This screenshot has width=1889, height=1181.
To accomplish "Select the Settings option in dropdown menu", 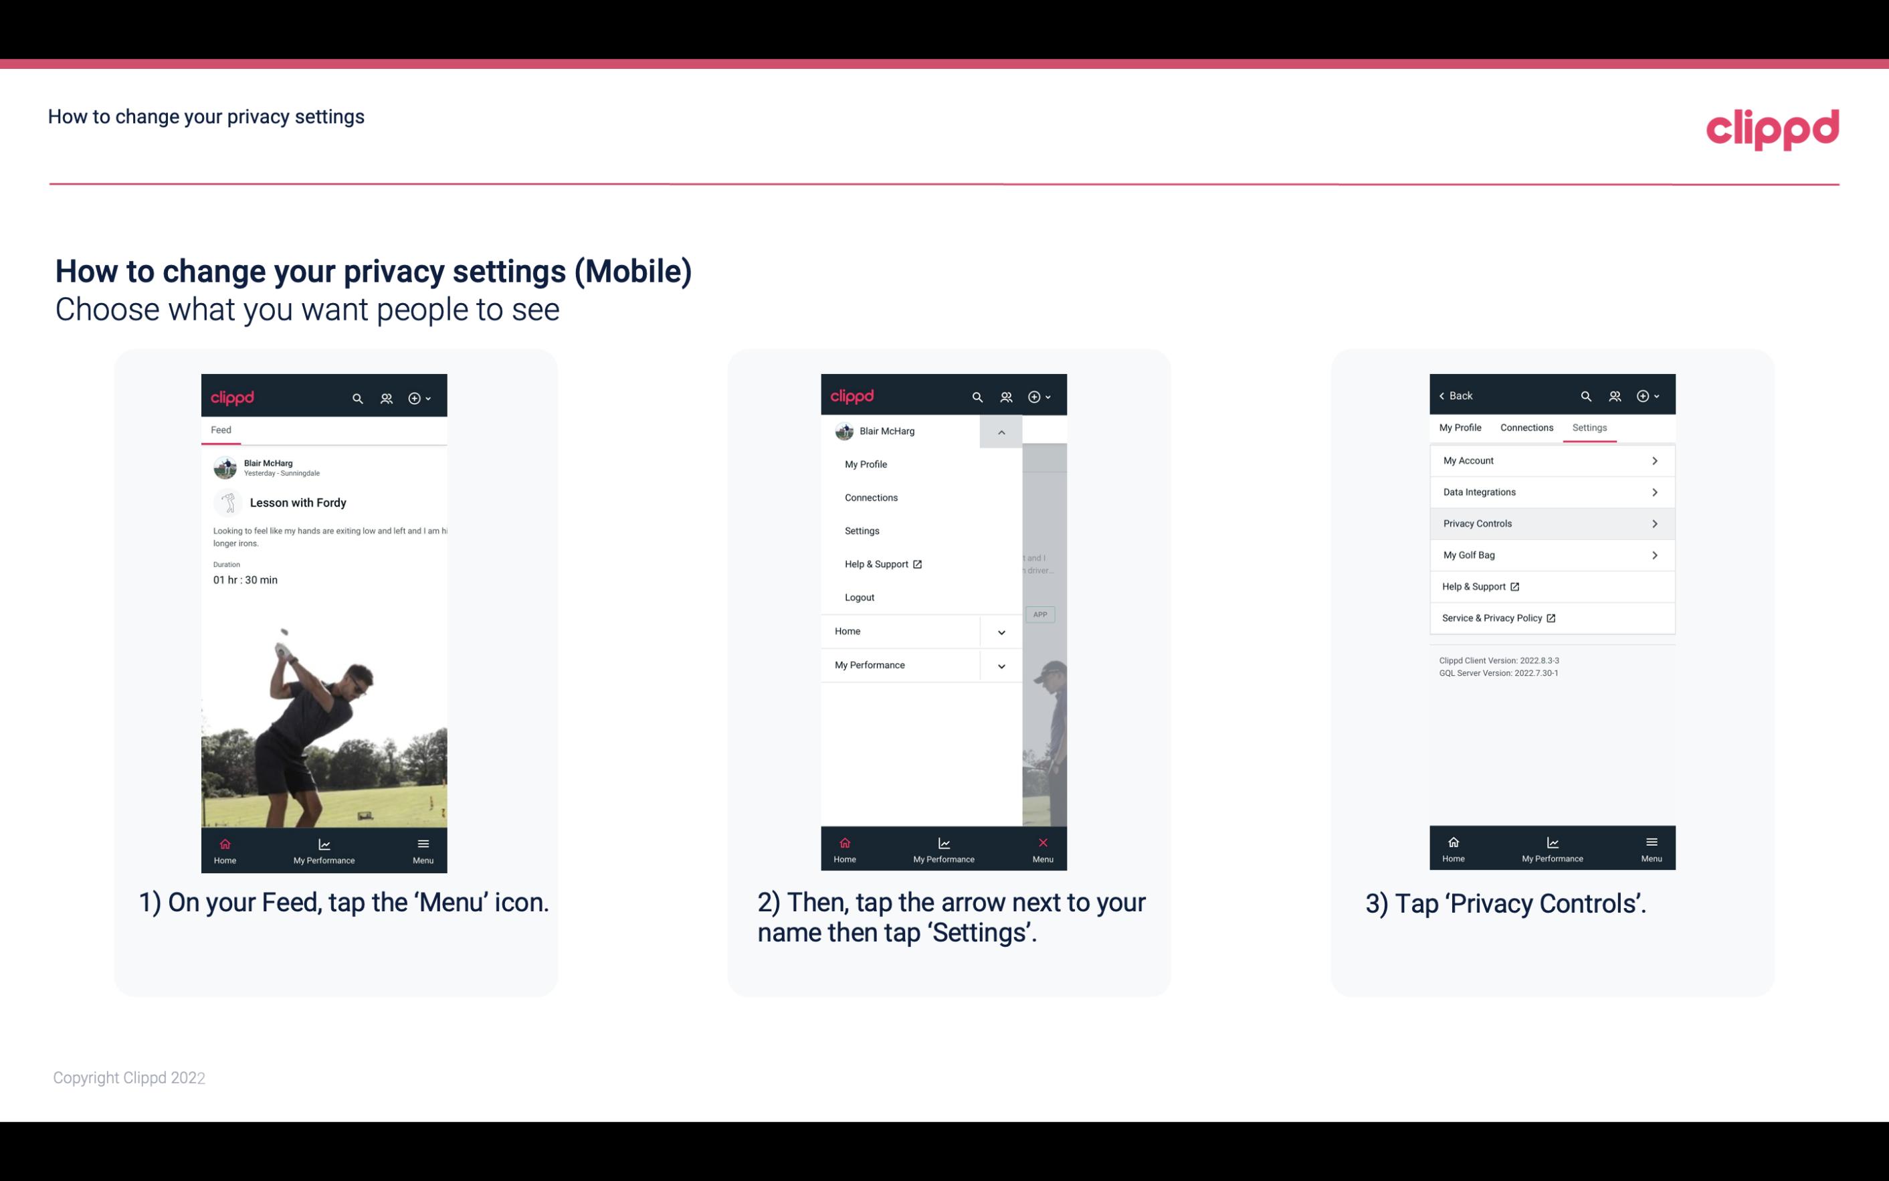I will (x=862, y=531).
